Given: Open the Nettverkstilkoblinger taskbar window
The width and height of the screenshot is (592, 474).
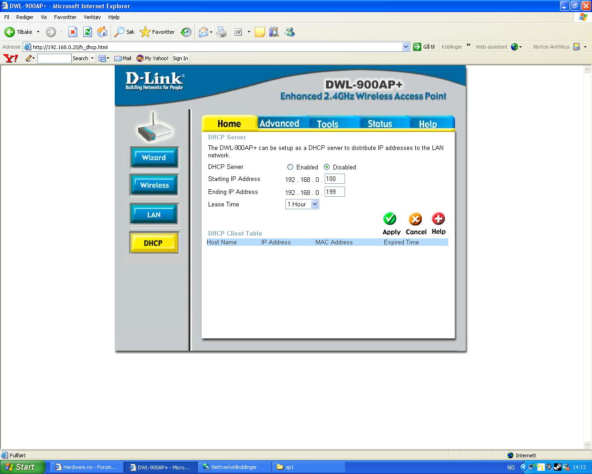Looking at the screenshot, I should point(234,467).
